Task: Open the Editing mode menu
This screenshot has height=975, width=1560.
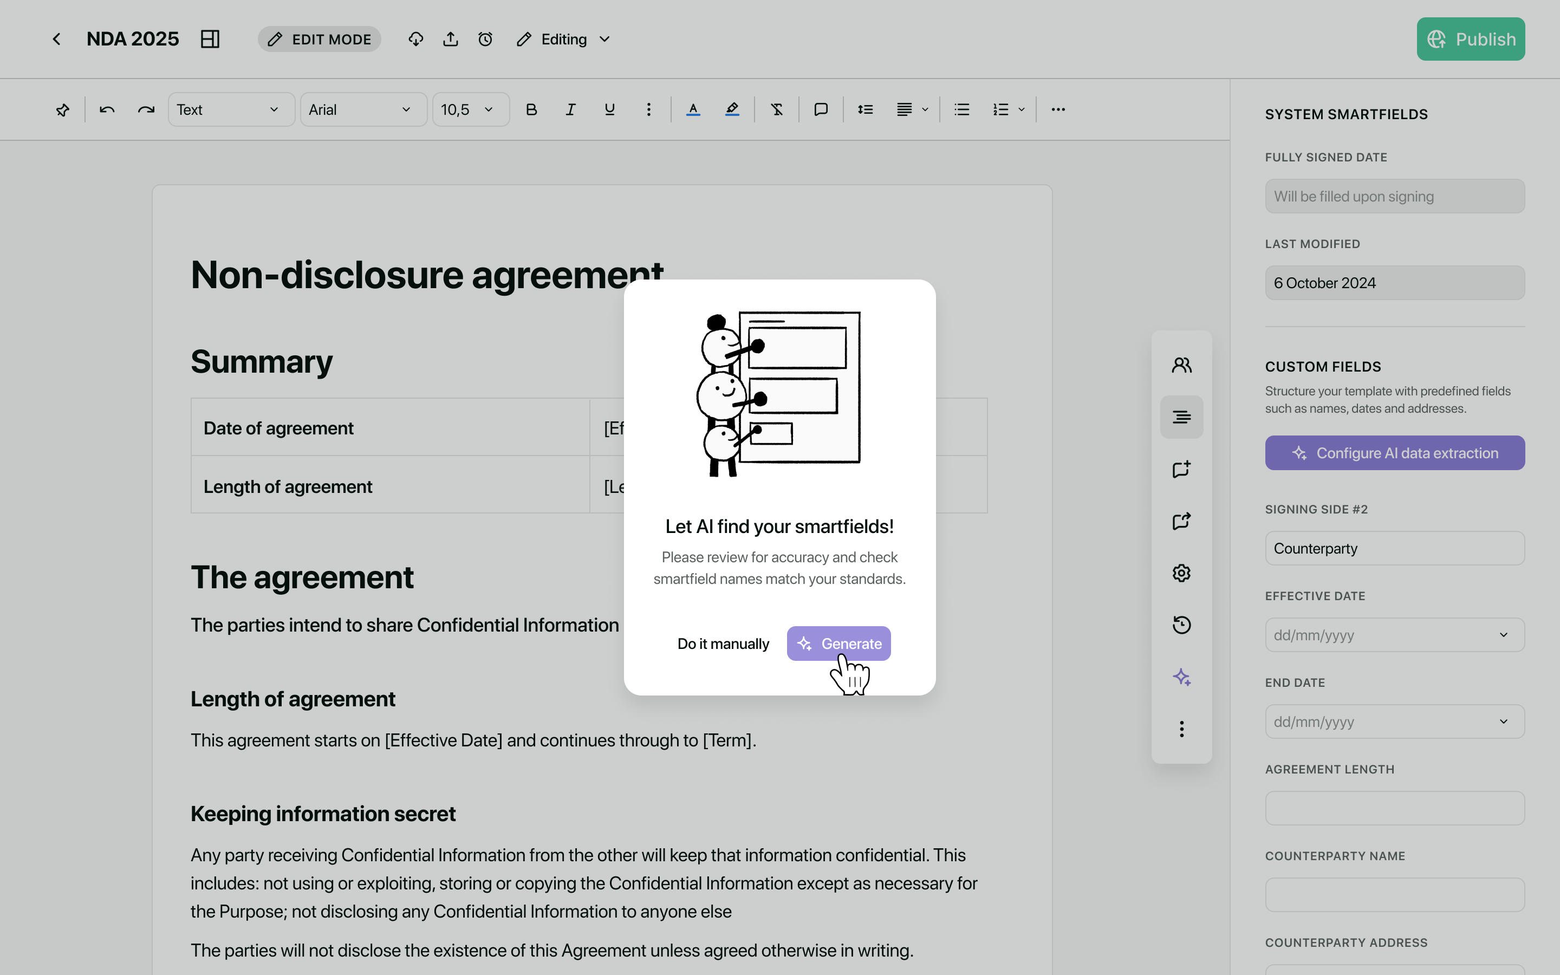Action: 563,40
